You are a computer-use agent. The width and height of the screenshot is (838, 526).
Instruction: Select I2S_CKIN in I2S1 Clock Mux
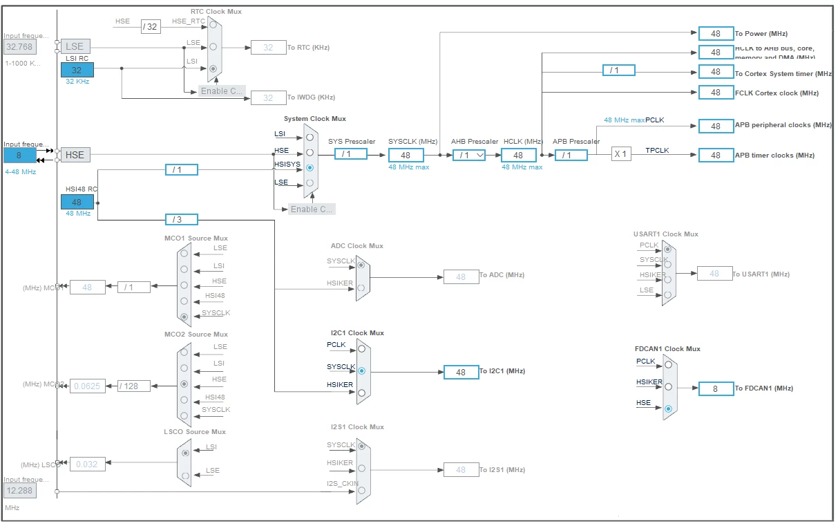click(x=361, y=491)
